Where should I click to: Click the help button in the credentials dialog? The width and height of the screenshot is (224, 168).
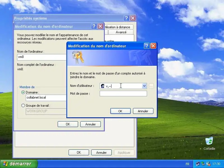[x=147, y=46]
